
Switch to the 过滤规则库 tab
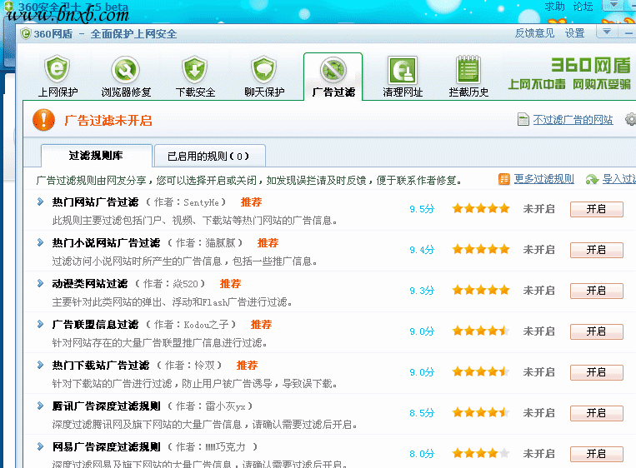(x=96, y=156)
